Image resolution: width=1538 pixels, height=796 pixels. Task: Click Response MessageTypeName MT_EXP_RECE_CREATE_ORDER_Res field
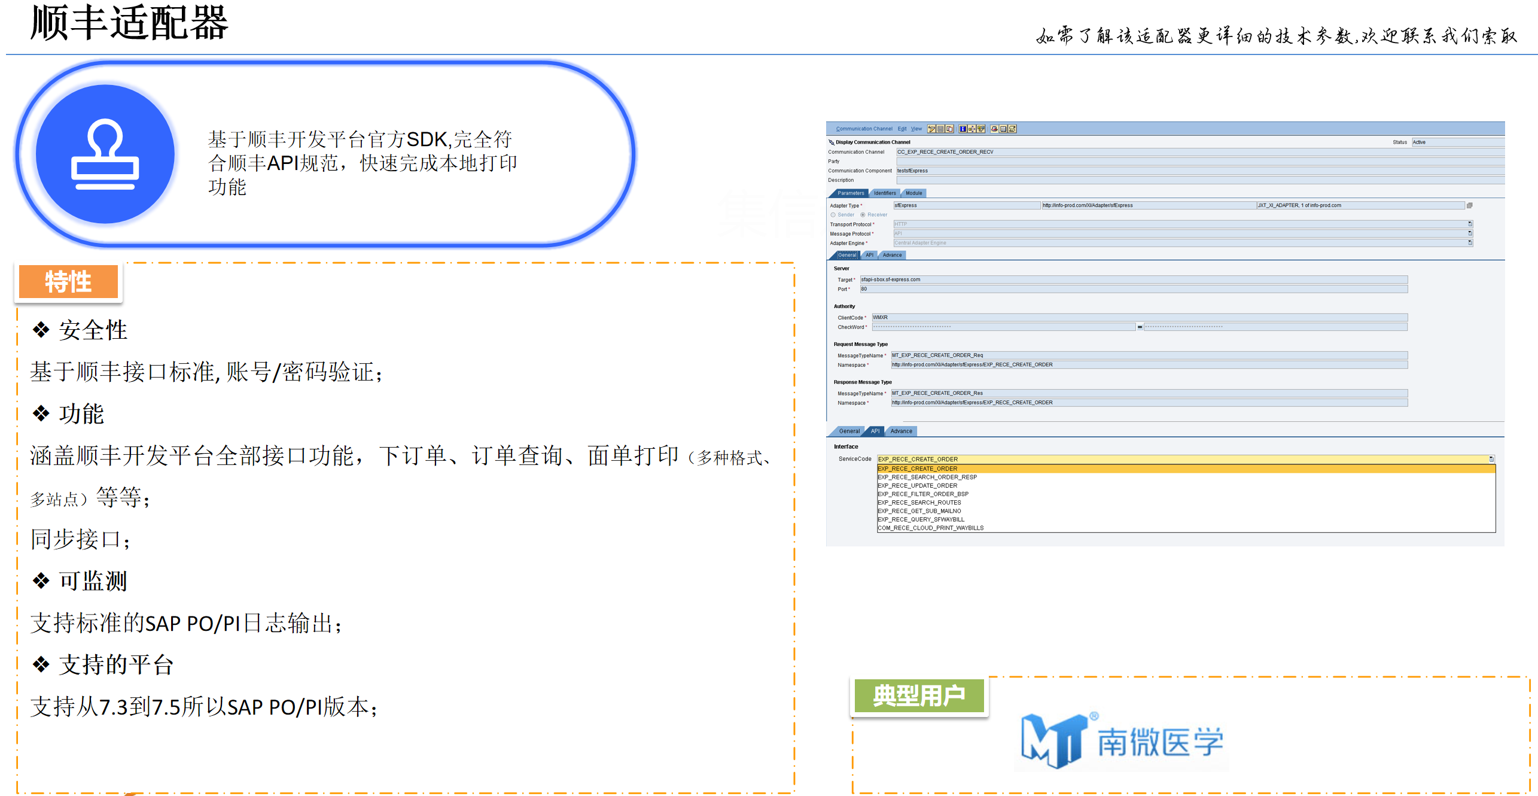tap(1149, 393)
